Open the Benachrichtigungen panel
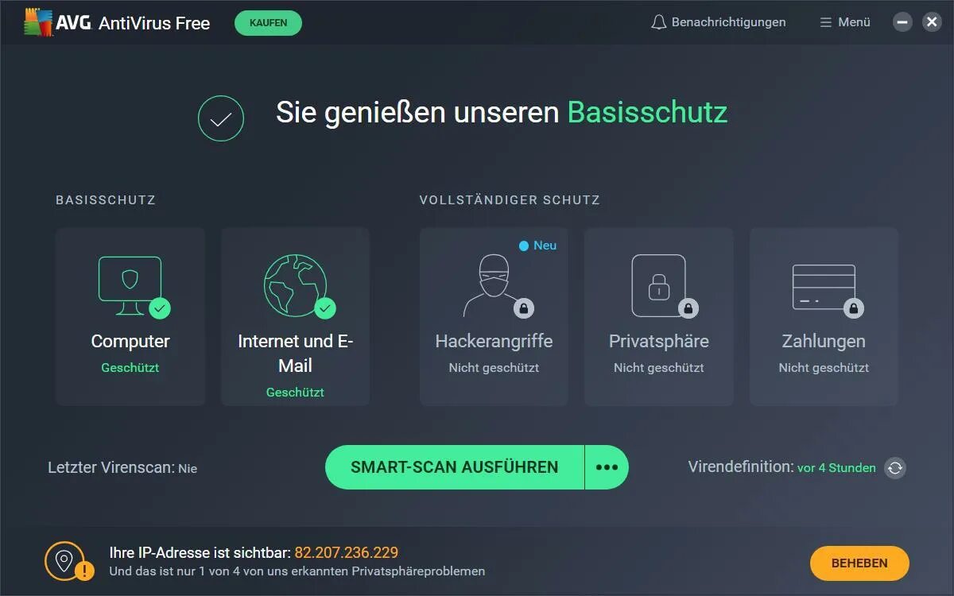The image size is (954, 596). click(x=719, y=22)
